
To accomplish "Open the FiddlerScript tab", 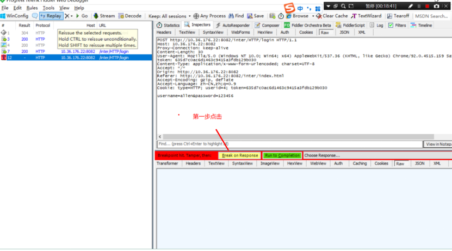I will (350, 26).
